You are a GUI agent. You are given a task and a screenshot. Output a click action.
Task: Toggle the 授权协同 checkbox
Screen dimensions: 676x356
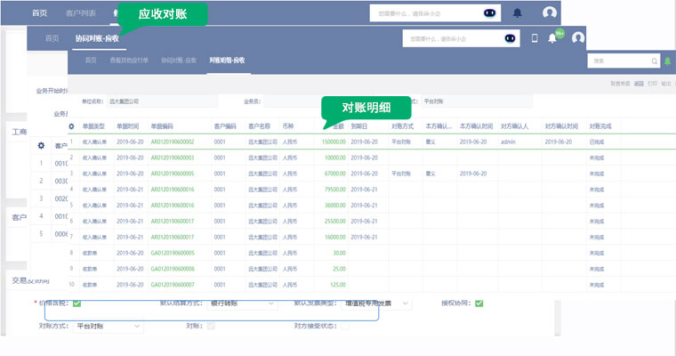pyautogui.click(x=479, y=303)
